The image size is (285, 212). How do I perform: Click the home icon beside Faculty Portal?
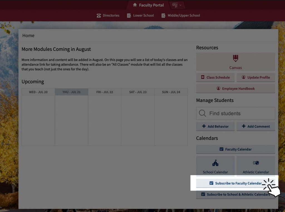click(x=135, y=5)
